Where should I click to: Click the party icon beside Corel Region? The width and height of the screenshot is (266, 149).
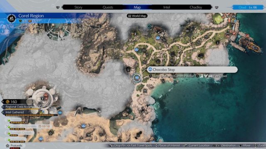[x=12, y=18]
